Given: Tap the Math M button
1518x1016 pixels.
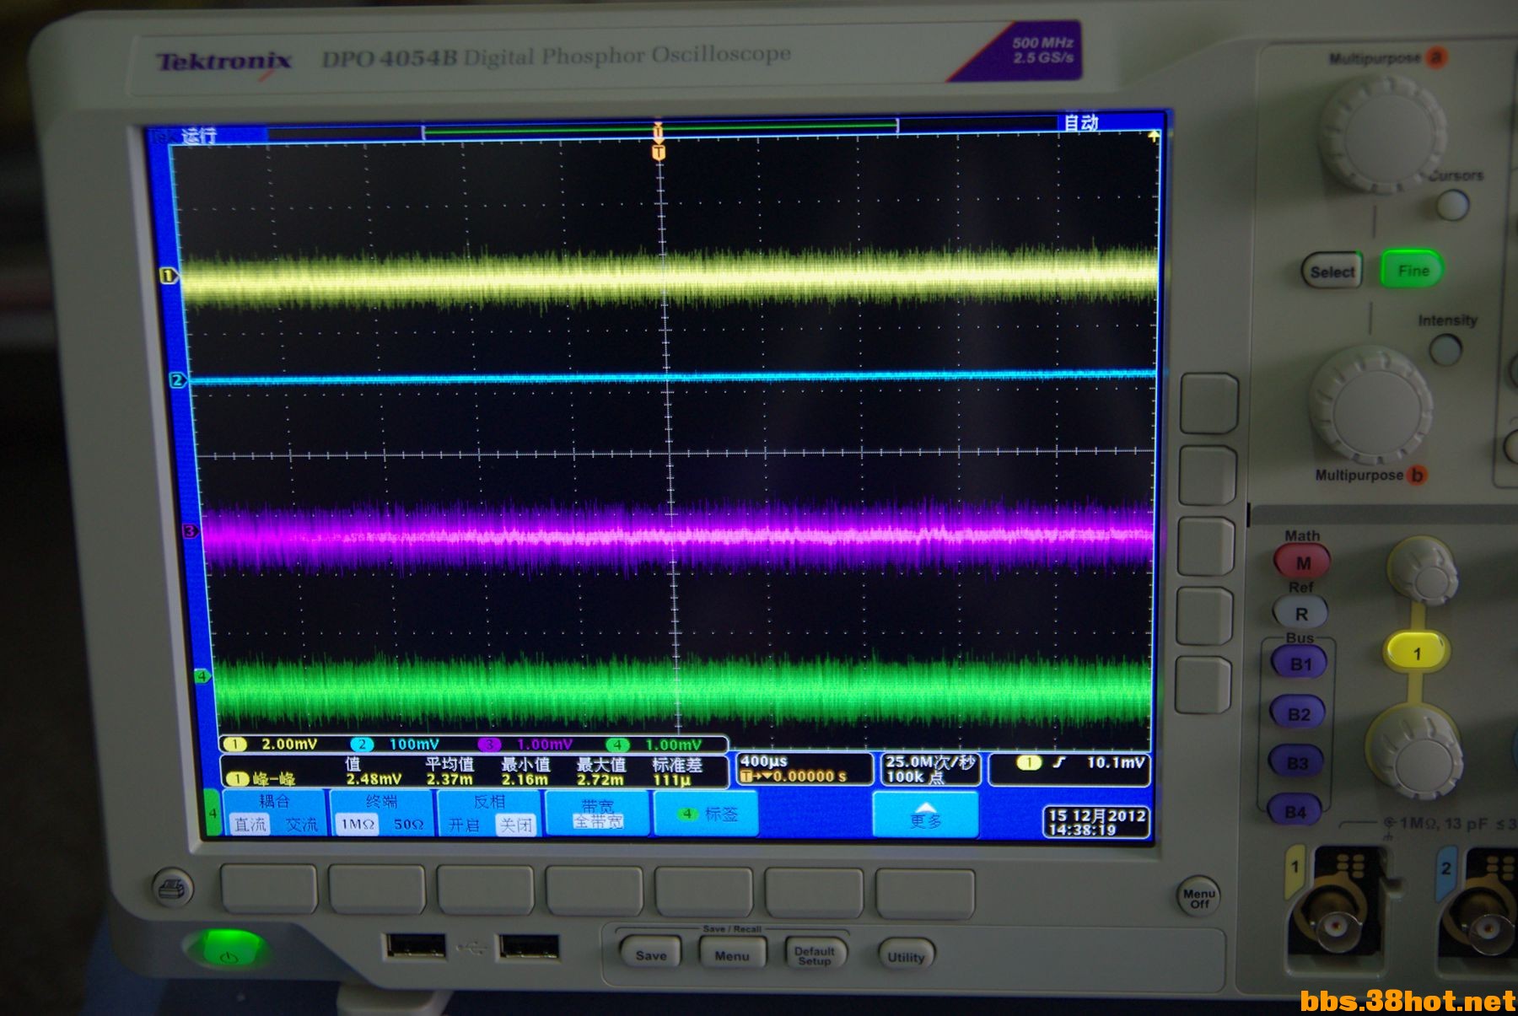Looking at the screenshot, I should point(1302,562).
